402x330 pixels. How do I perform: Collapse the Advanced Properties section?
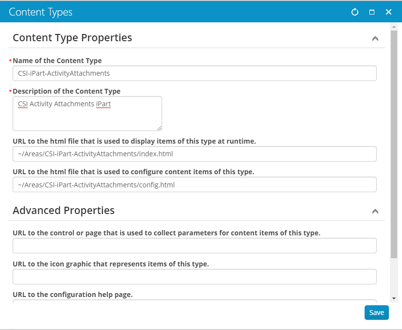pyautogui.click(x=375, y=211)
